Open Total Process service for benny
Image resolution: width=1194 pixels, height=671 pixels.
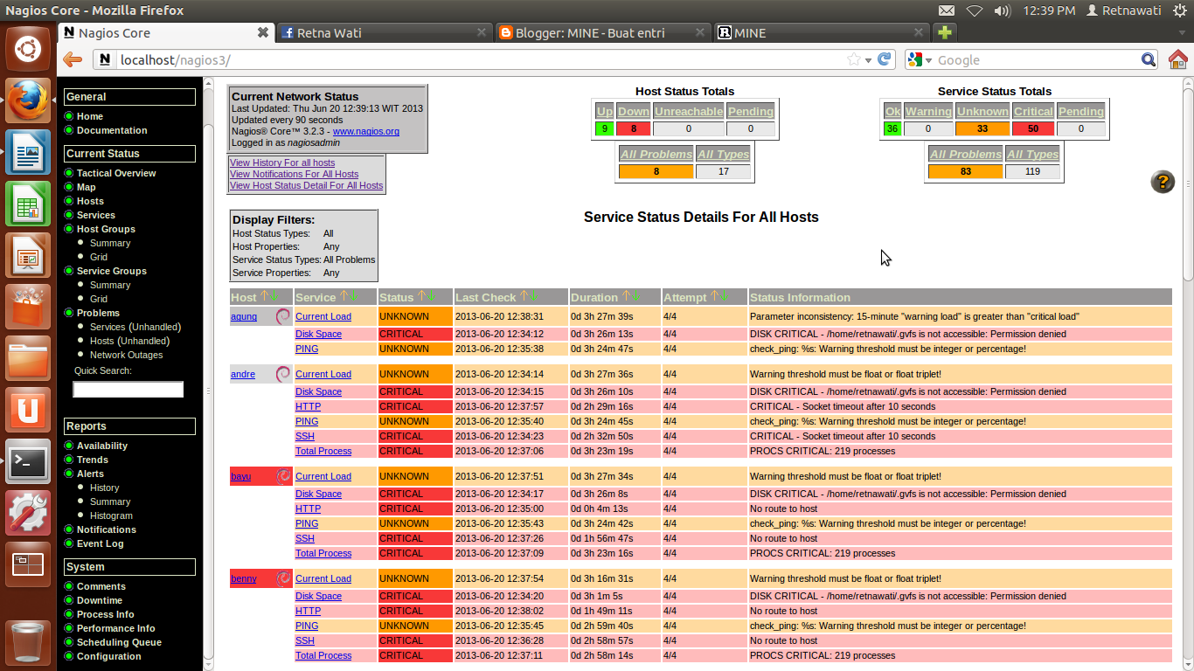323,655
